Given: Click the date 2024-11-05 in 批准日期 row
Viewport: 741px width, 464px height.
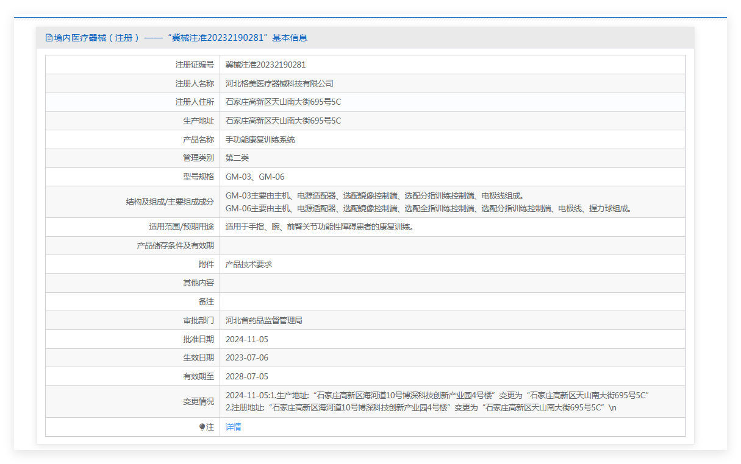Looking at the screenshot, I should (247, 339).
